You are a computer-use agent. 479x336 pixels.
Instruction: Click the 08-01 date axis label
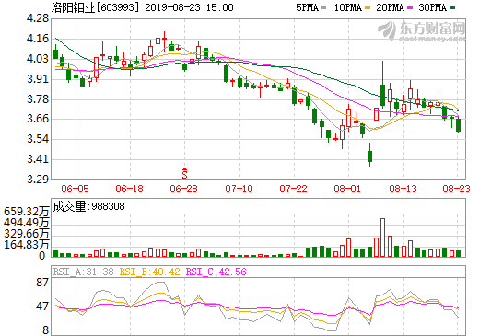pos(347,189)
